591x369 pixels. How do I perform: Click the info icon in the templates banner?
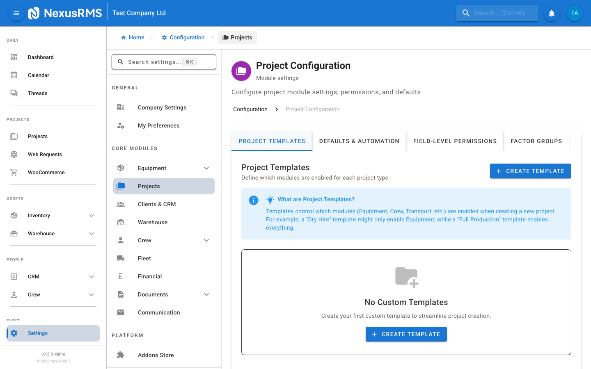254,200
